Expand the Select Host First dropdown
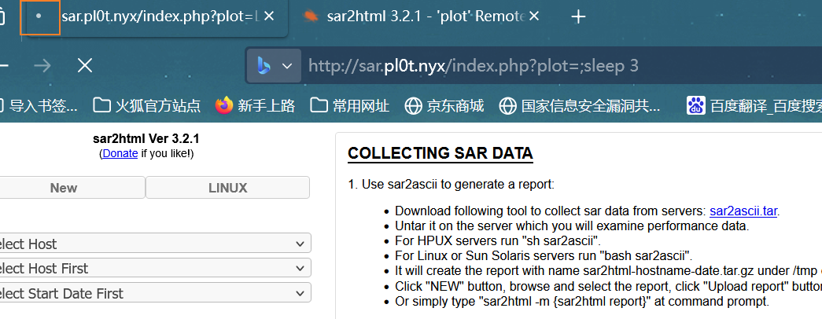This screenshot has height=319, width=822. tap(153, 268)
